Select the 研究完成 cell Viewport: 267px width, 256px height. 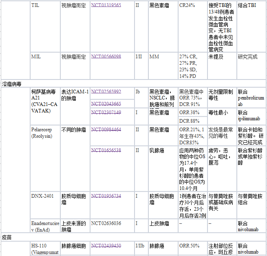[x=252, y=66]
